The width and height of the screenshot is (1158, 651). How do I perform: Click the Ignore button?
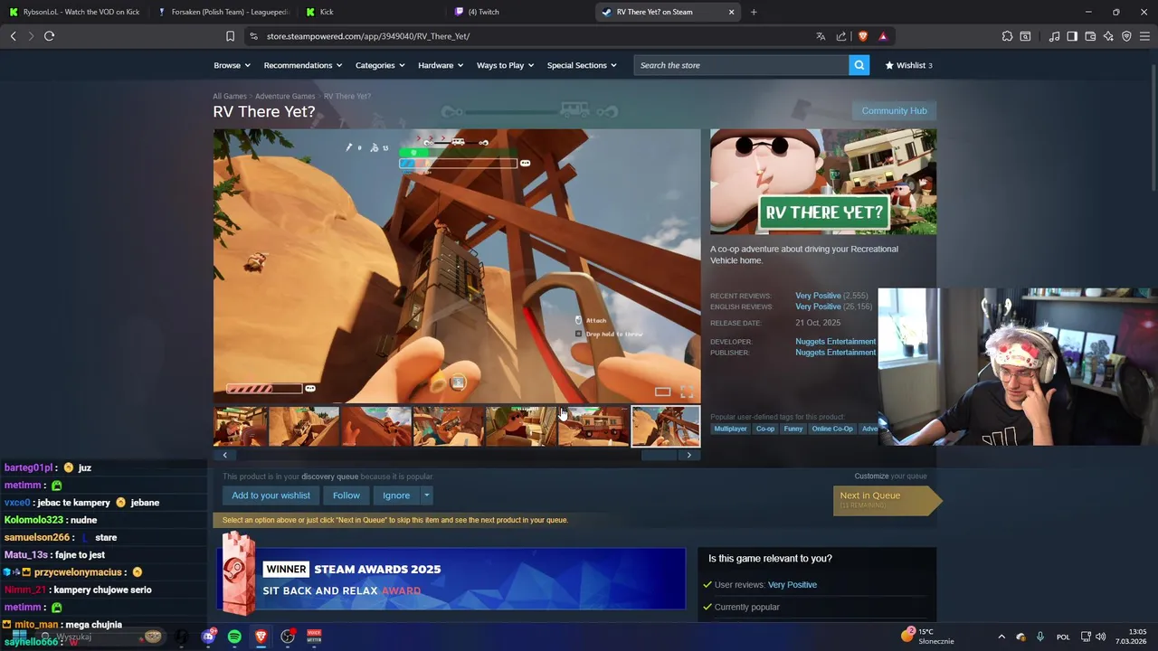396,495
